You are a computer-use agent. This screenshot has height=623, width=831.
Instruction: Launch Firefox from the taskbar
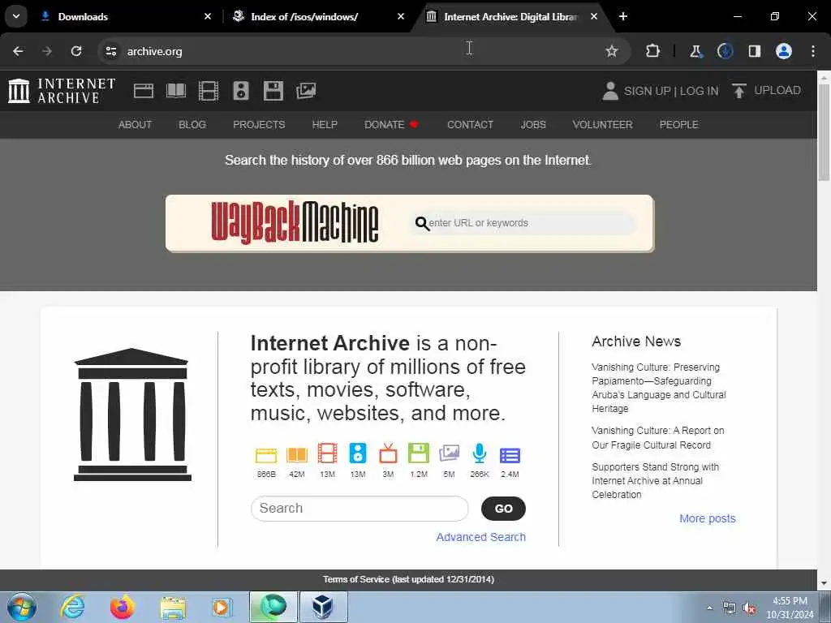123,607
